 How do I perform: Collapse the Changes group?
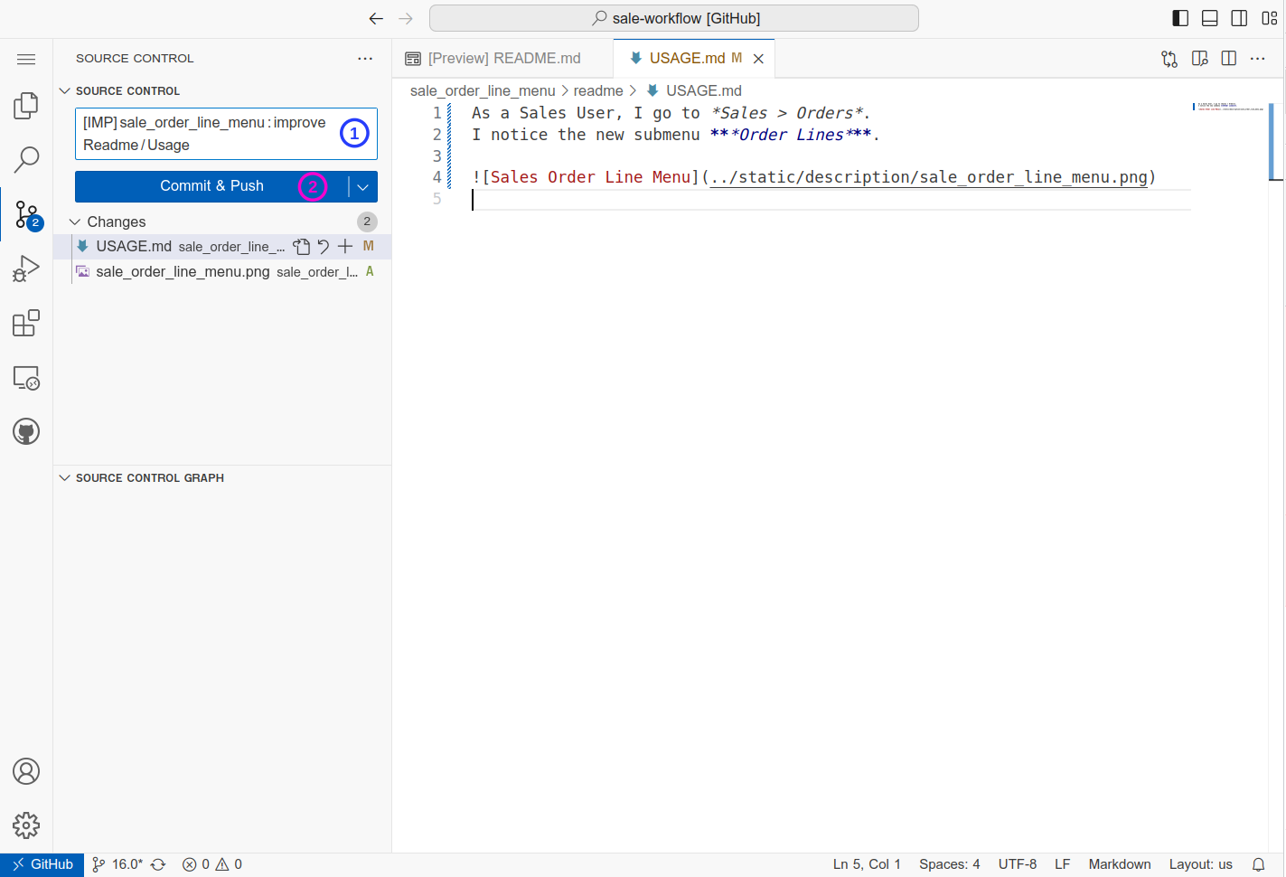tap(76, 222)
